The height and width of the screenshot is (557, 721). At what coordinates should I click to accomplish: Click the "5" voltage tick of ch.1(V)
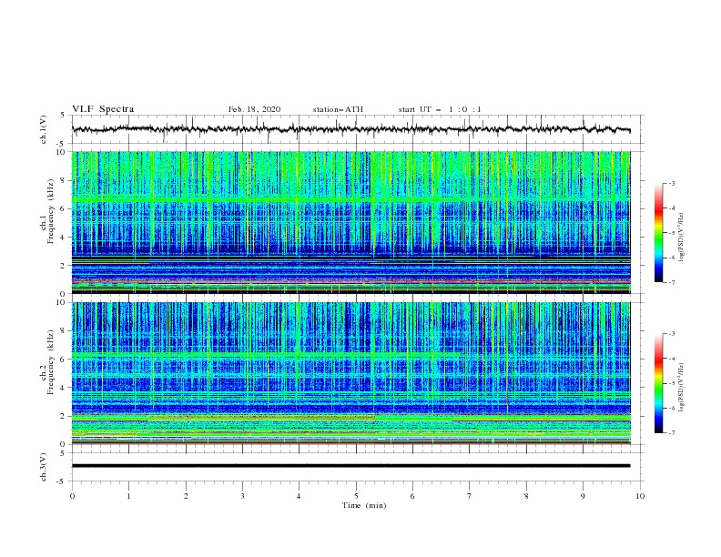pos(63,116)
